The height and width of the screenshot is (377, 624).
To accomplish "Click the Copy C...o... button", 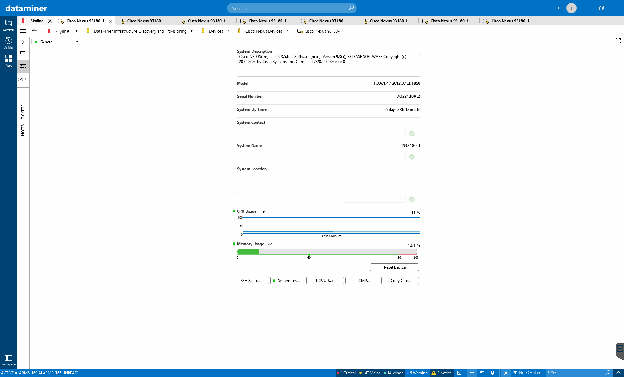I will point(401,281).
